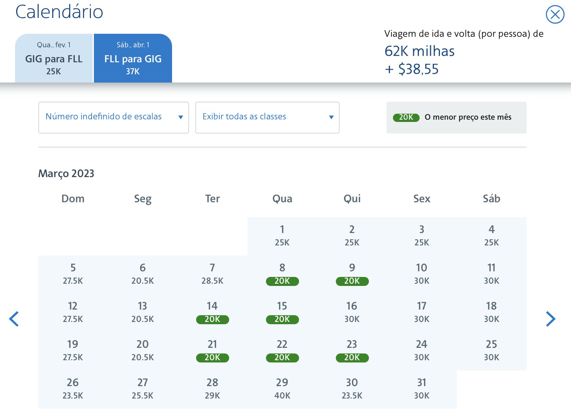Select March 29 at 40K
571x412 pixels.
point(282,389)
